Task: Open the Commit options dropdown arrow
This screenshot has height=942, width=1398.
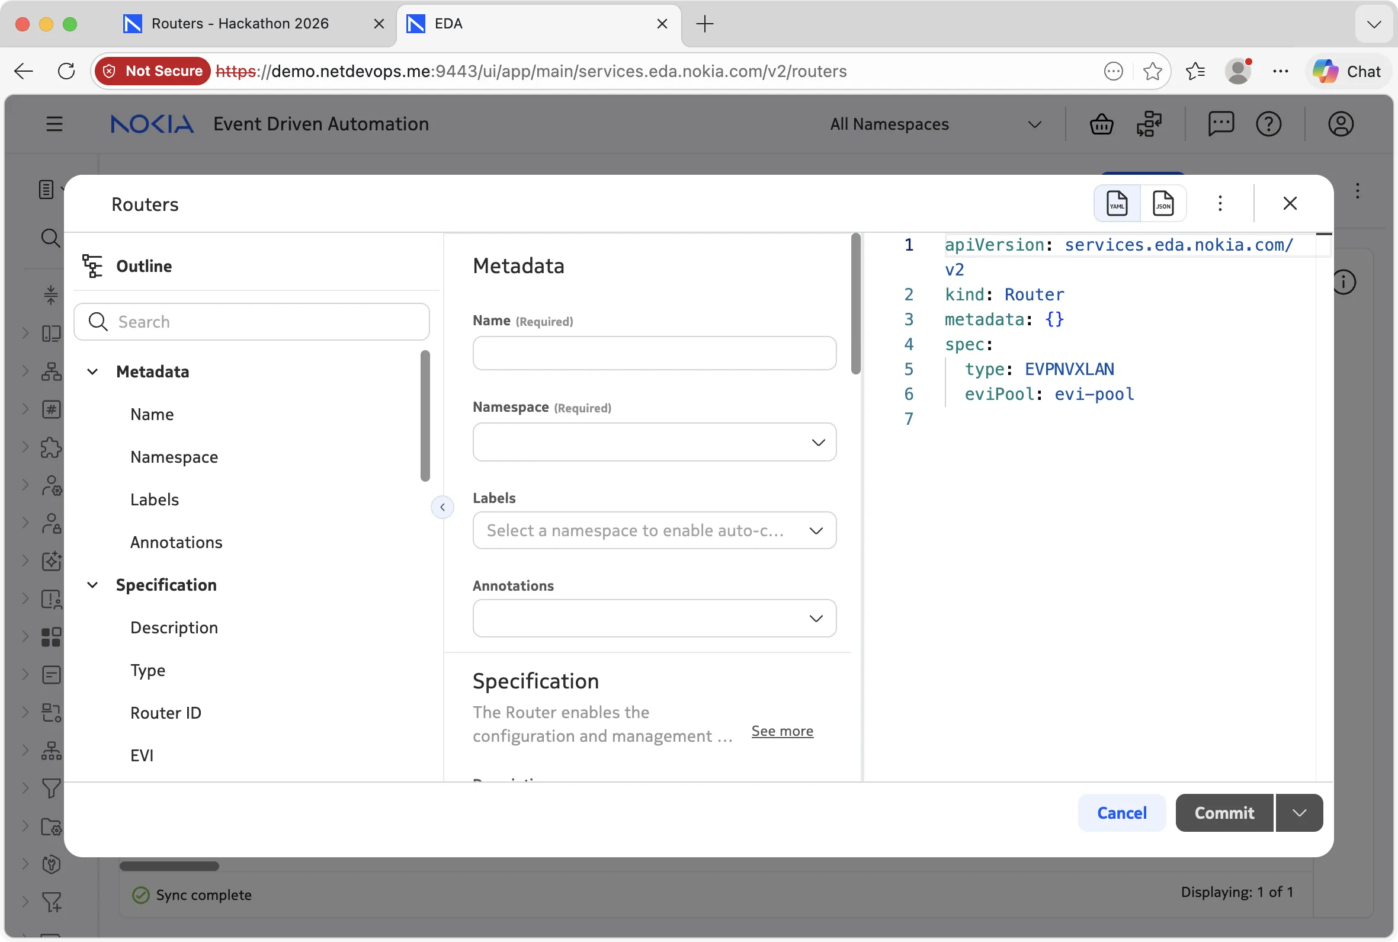Action: (x=1300, y=813)
